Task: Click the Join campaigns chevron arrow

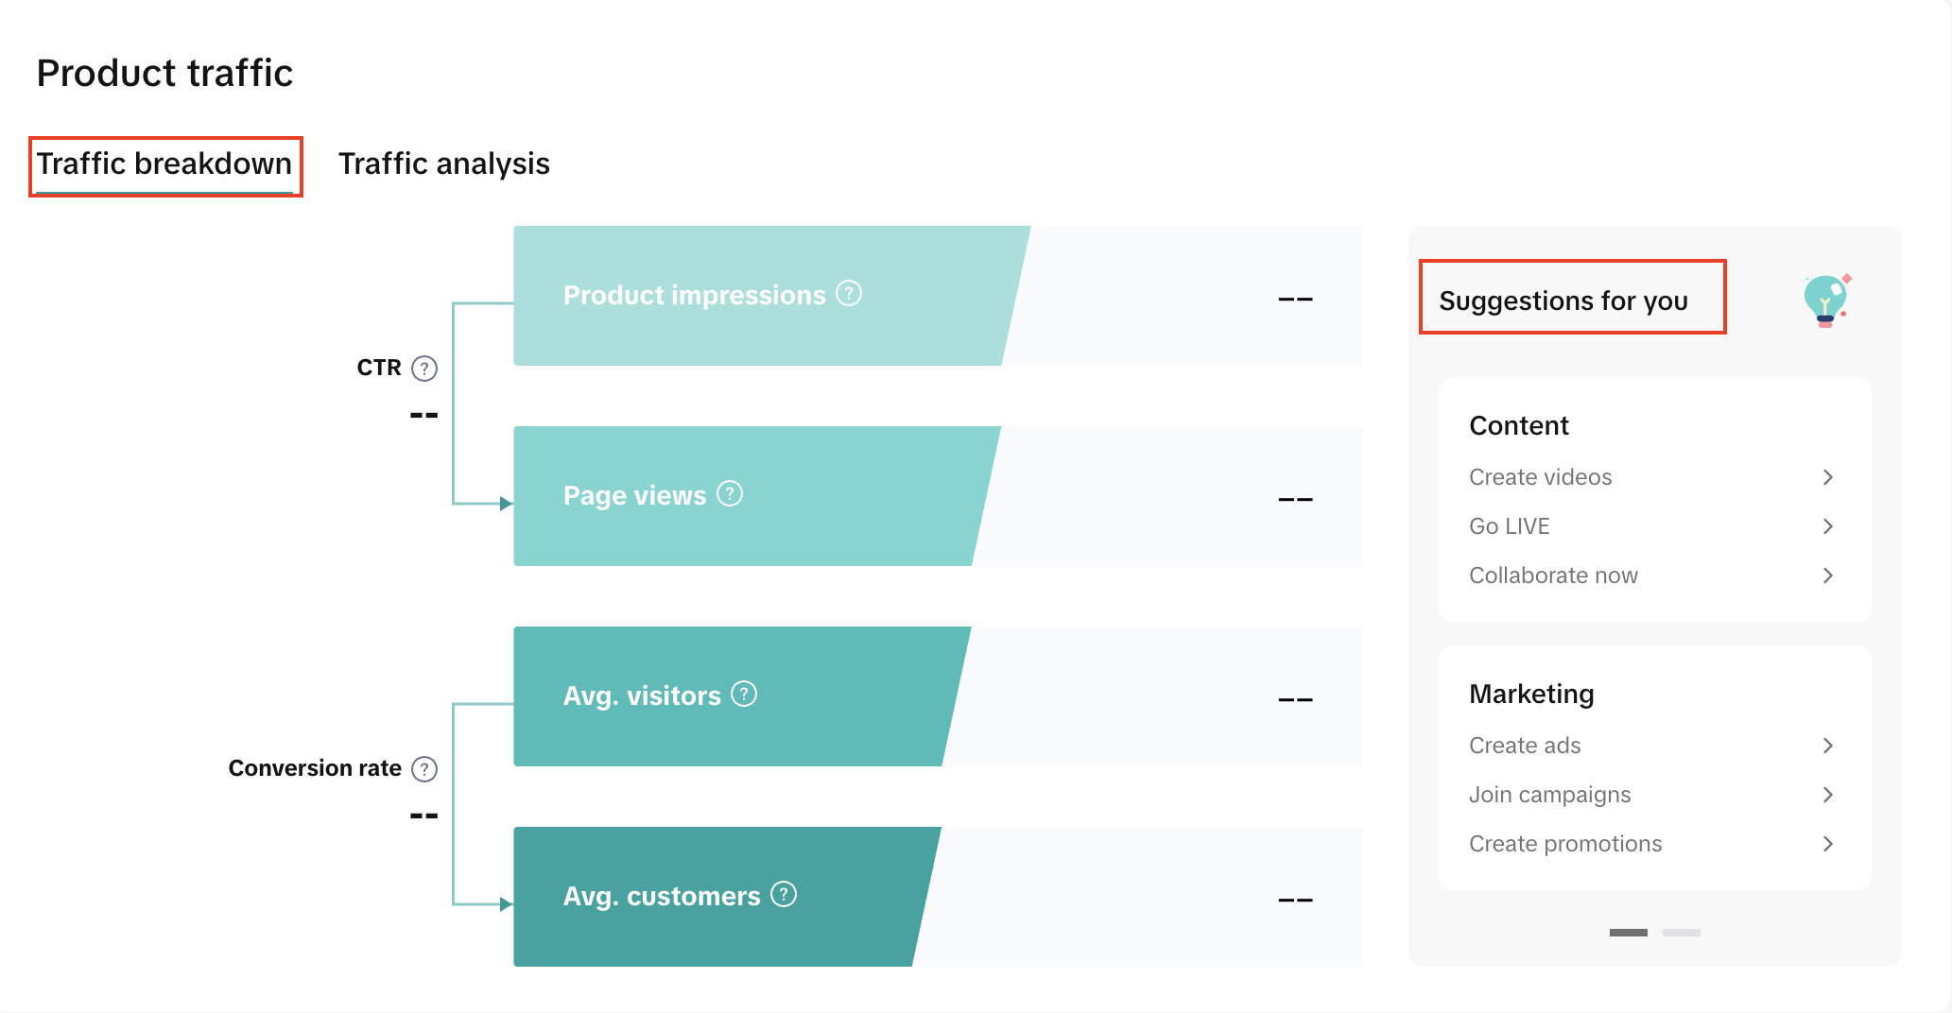Action: (x=1827, y=795)
